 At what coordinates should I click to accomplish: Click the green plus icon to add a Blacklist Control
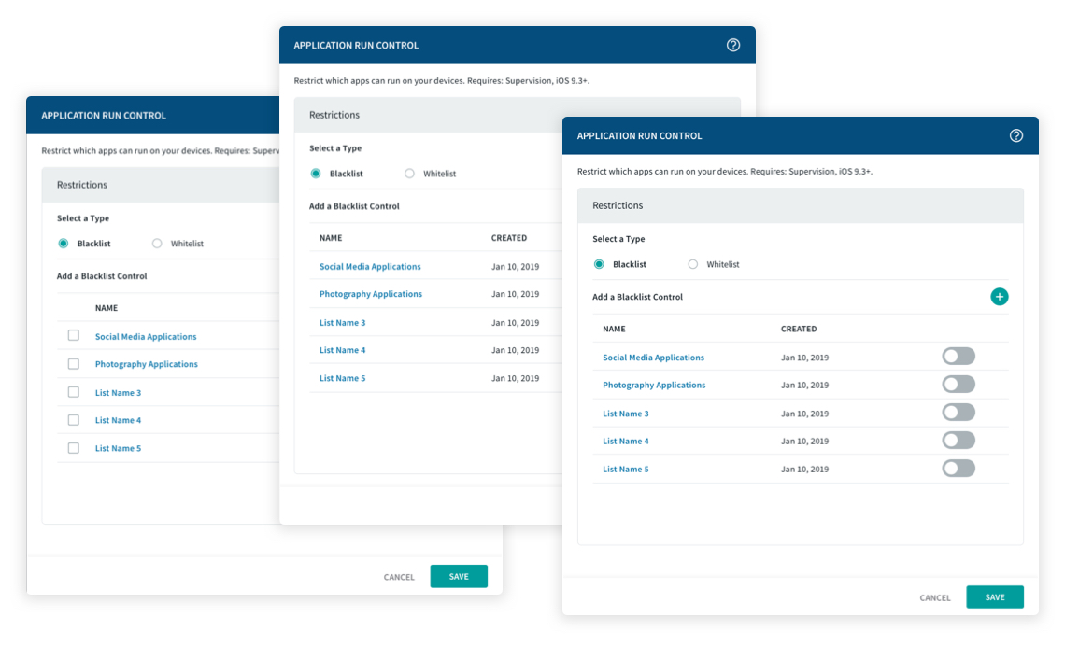pyautogui.click(x=999, y=297)
